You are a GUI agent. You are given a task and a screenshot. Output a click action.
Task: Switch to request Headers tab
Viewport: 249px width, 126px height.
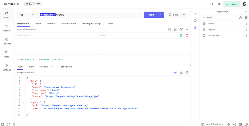pos(51,24)
